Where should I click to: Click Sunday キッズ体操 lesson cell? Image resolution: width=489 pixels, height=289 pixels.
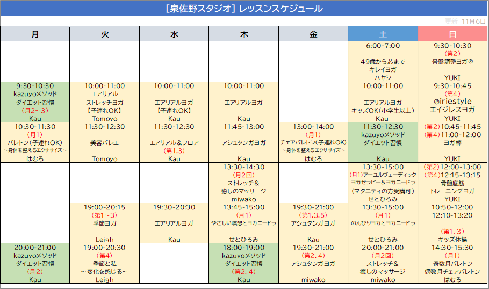pos(452,223)
